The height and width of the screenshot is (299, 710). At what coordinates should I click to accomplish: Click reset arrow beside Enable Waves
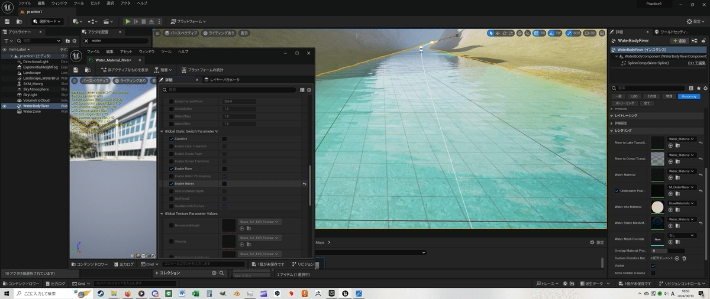[305, 184]
